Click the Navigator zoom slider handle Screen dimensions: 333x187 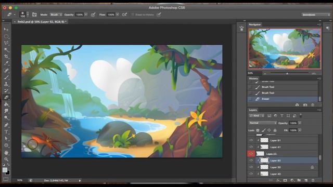point(287,74)
